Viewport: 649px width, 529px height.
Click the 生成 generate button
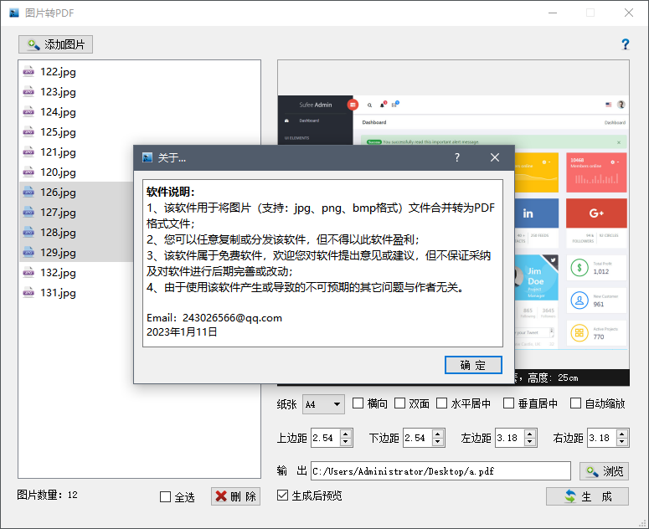(587, 496)
